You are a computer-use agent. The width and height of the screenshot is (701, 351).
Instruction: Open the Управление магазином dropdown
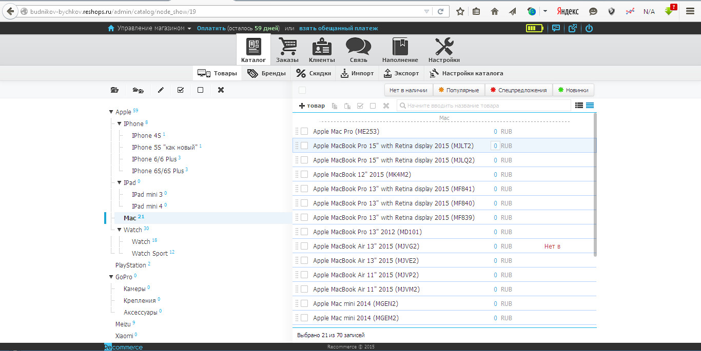click(x=149, y=28)
